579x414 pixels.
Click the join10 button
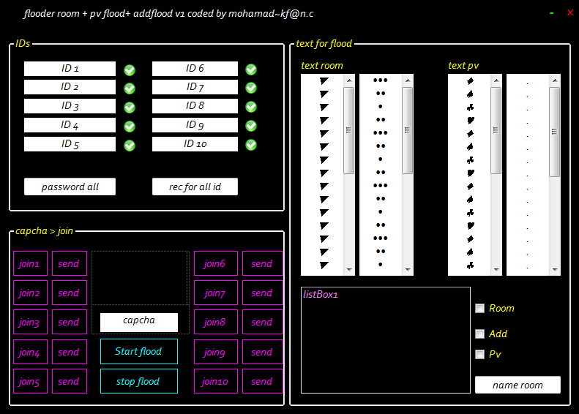click(216, 381)
